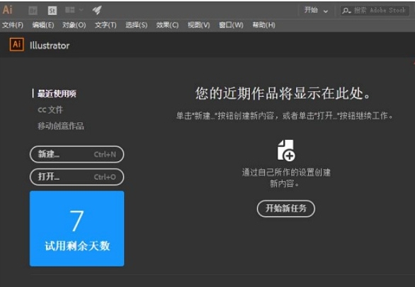Select the 移动创意作品 tab
This screenshot has width=415, height=287.
[x=61, y=126]
